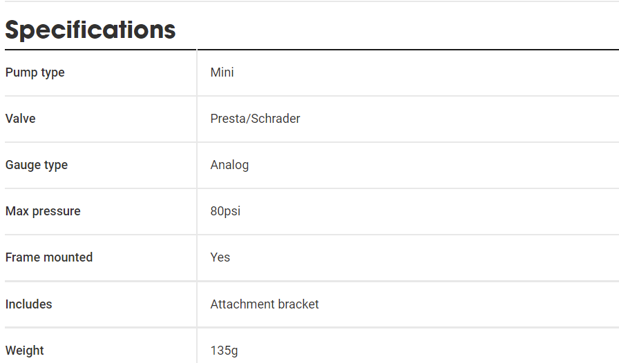Click the 135g weight value
The width and height of the screenshot is (619, 363).
224,351
